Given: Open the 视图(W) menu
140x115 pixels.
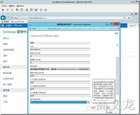Looking at the screenshot, I should (x=12, y=6).
